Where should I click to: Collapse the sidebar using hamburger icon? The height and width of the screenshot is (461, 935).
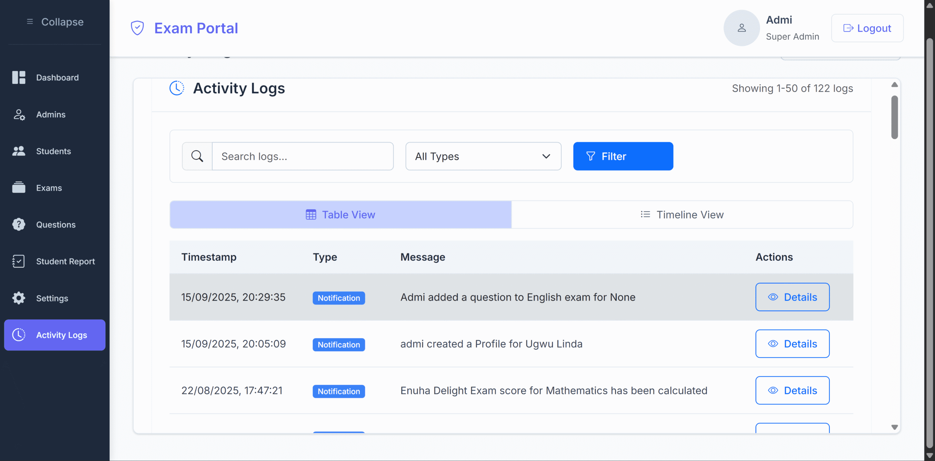tap(30, 22)
